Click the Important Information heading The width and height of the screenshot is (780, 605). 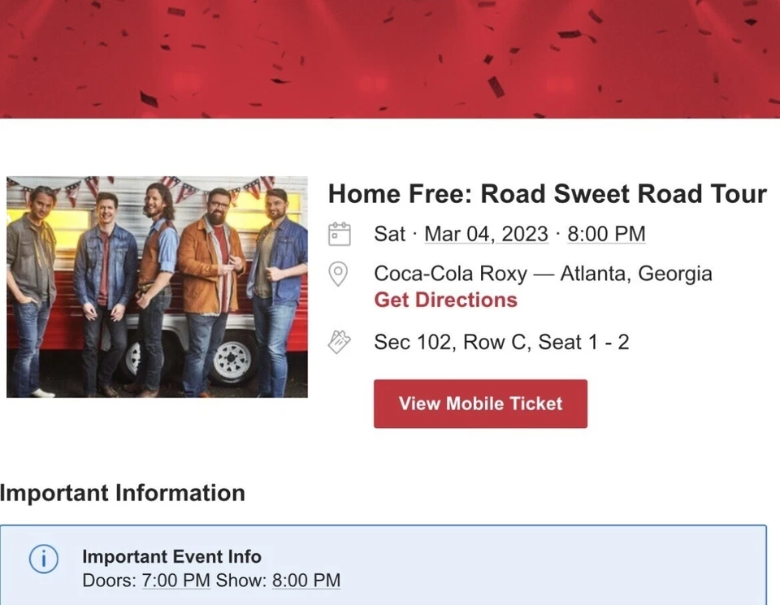123,493
